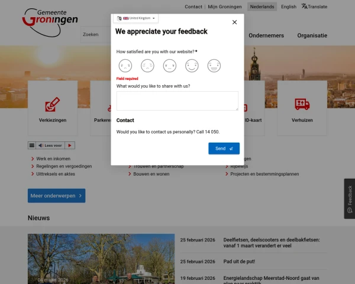Viewport: 355px width, 284px height.
Task: Select the smiling face satisfaction rating
Action: (x=192, y=66)
